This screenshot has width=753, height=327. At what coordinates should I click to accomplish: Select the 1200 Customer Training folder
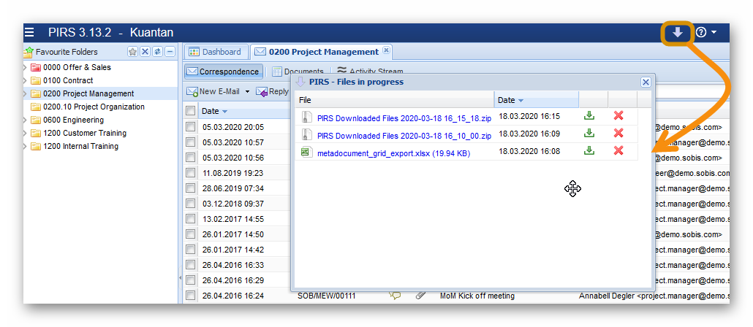click(x=85, y=133)
